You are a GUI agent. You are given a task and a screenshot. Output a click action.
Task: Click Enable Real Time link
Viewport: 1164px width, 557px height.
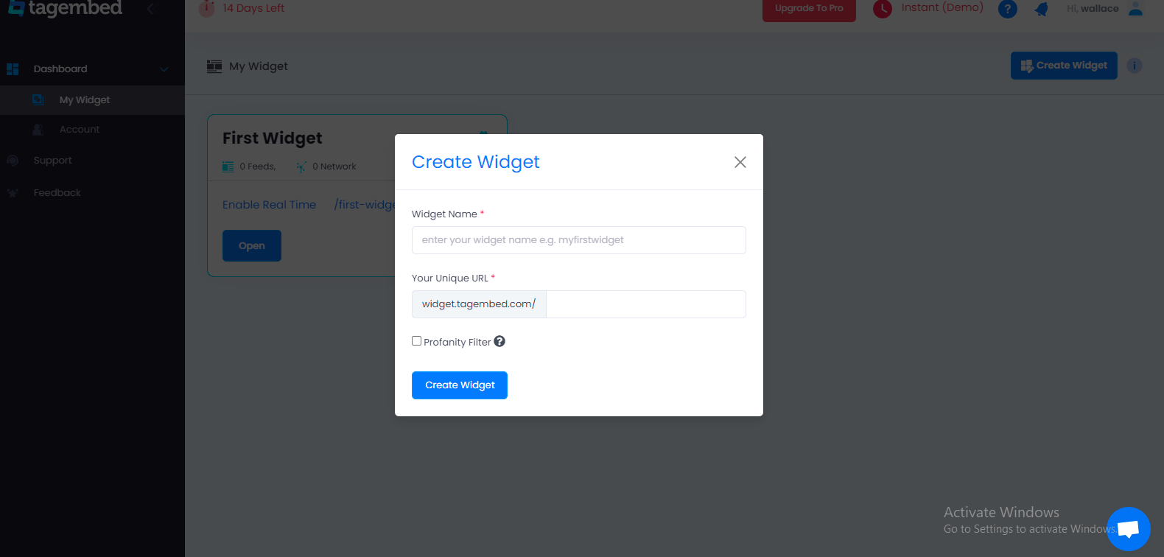coord(269,205)
